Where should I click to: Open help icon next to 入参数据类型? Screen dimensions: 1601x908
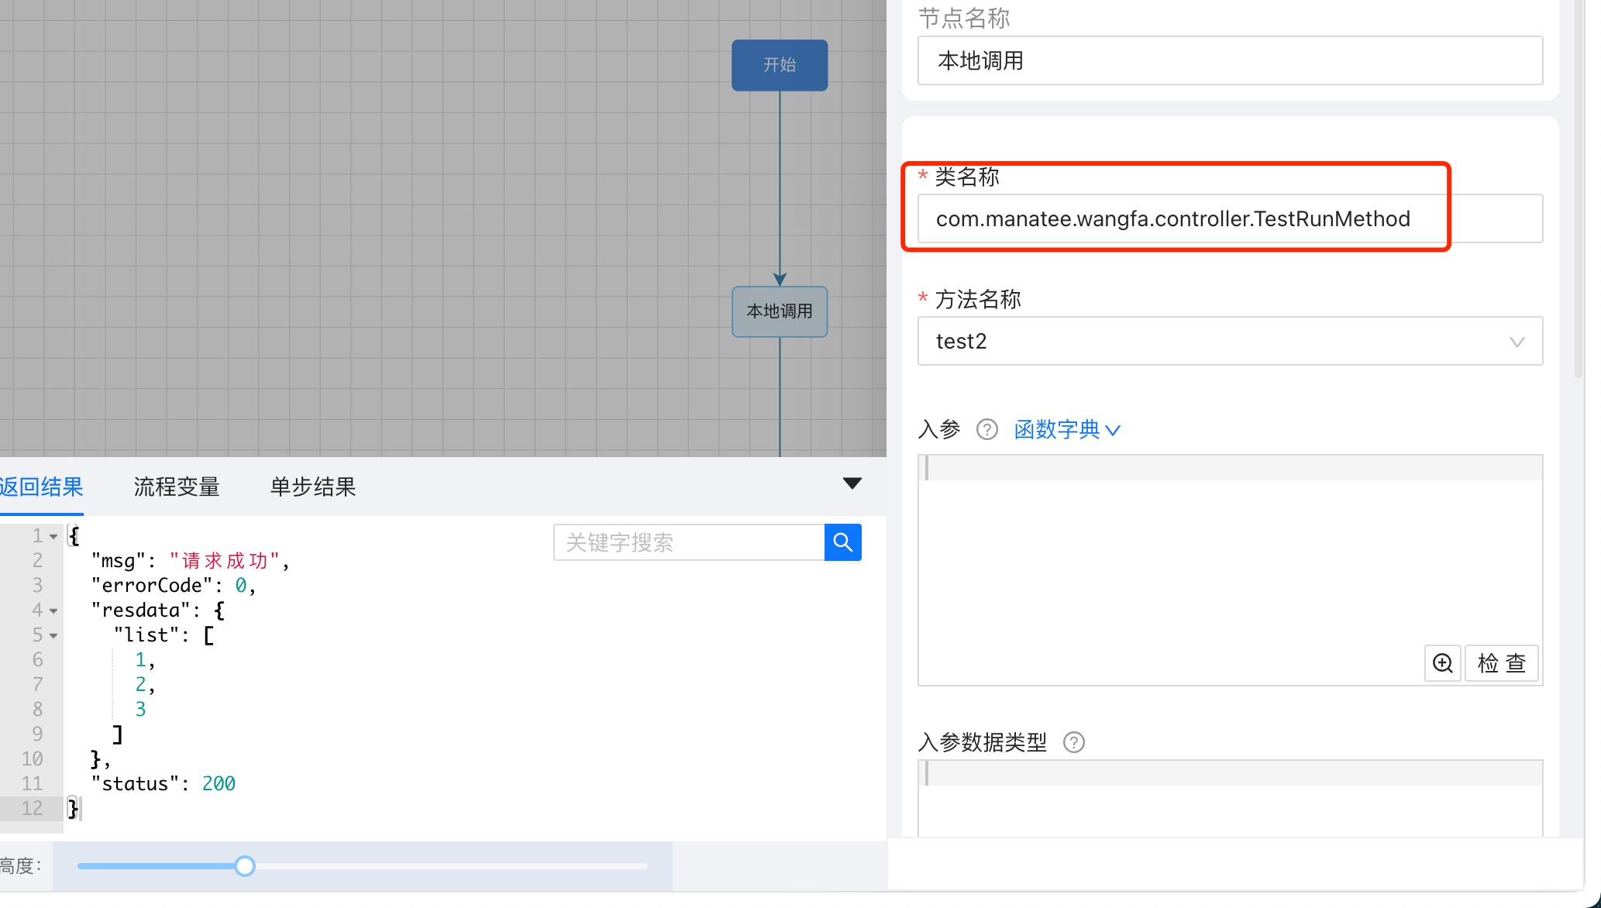[1073, 742]
